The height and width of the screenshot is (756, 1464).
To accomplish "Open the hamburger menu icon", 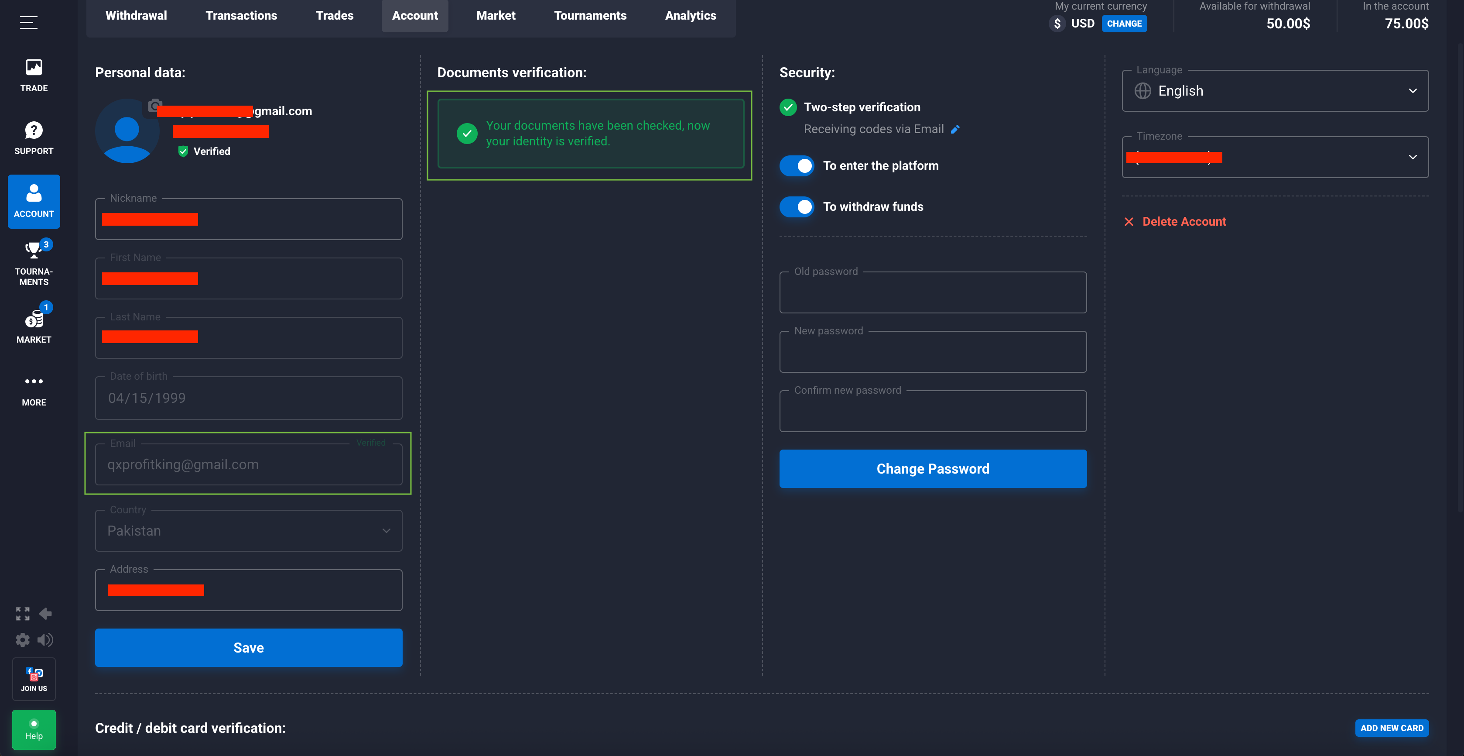I will [28, 22].
